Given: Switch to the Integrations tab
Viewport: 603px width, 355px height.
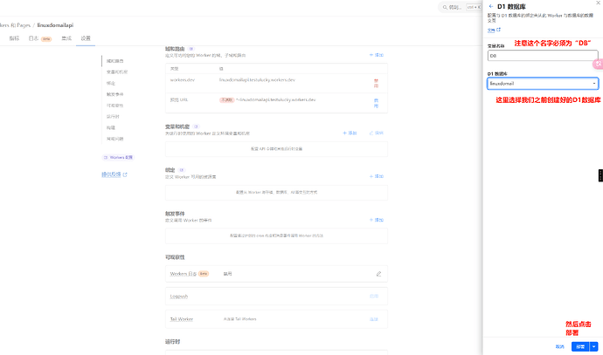Looking at the screenshot, I should pyautogui.click(x=66, y=38).
